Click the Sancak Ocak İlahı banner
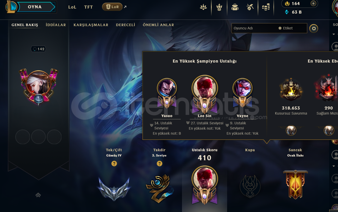Viewport: 338px width, 212px height. pyautogui.click(x=295, y=184)
